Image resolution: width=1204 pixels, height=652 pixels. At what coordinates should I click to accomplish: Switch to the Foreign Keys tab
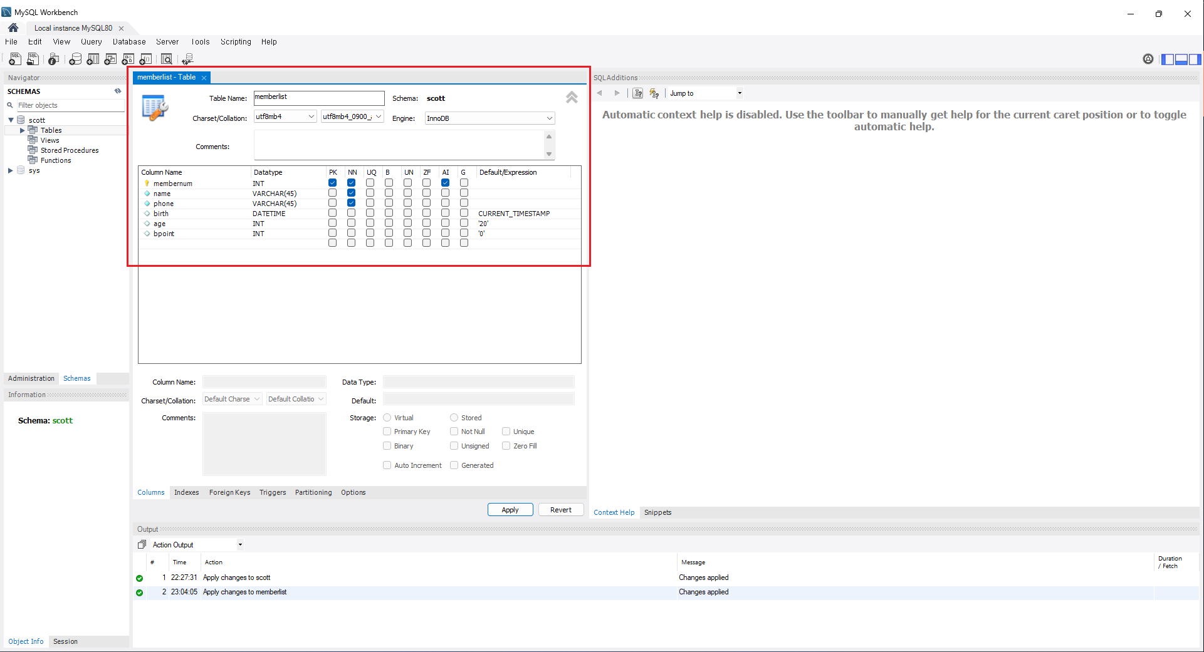[229, 492]
